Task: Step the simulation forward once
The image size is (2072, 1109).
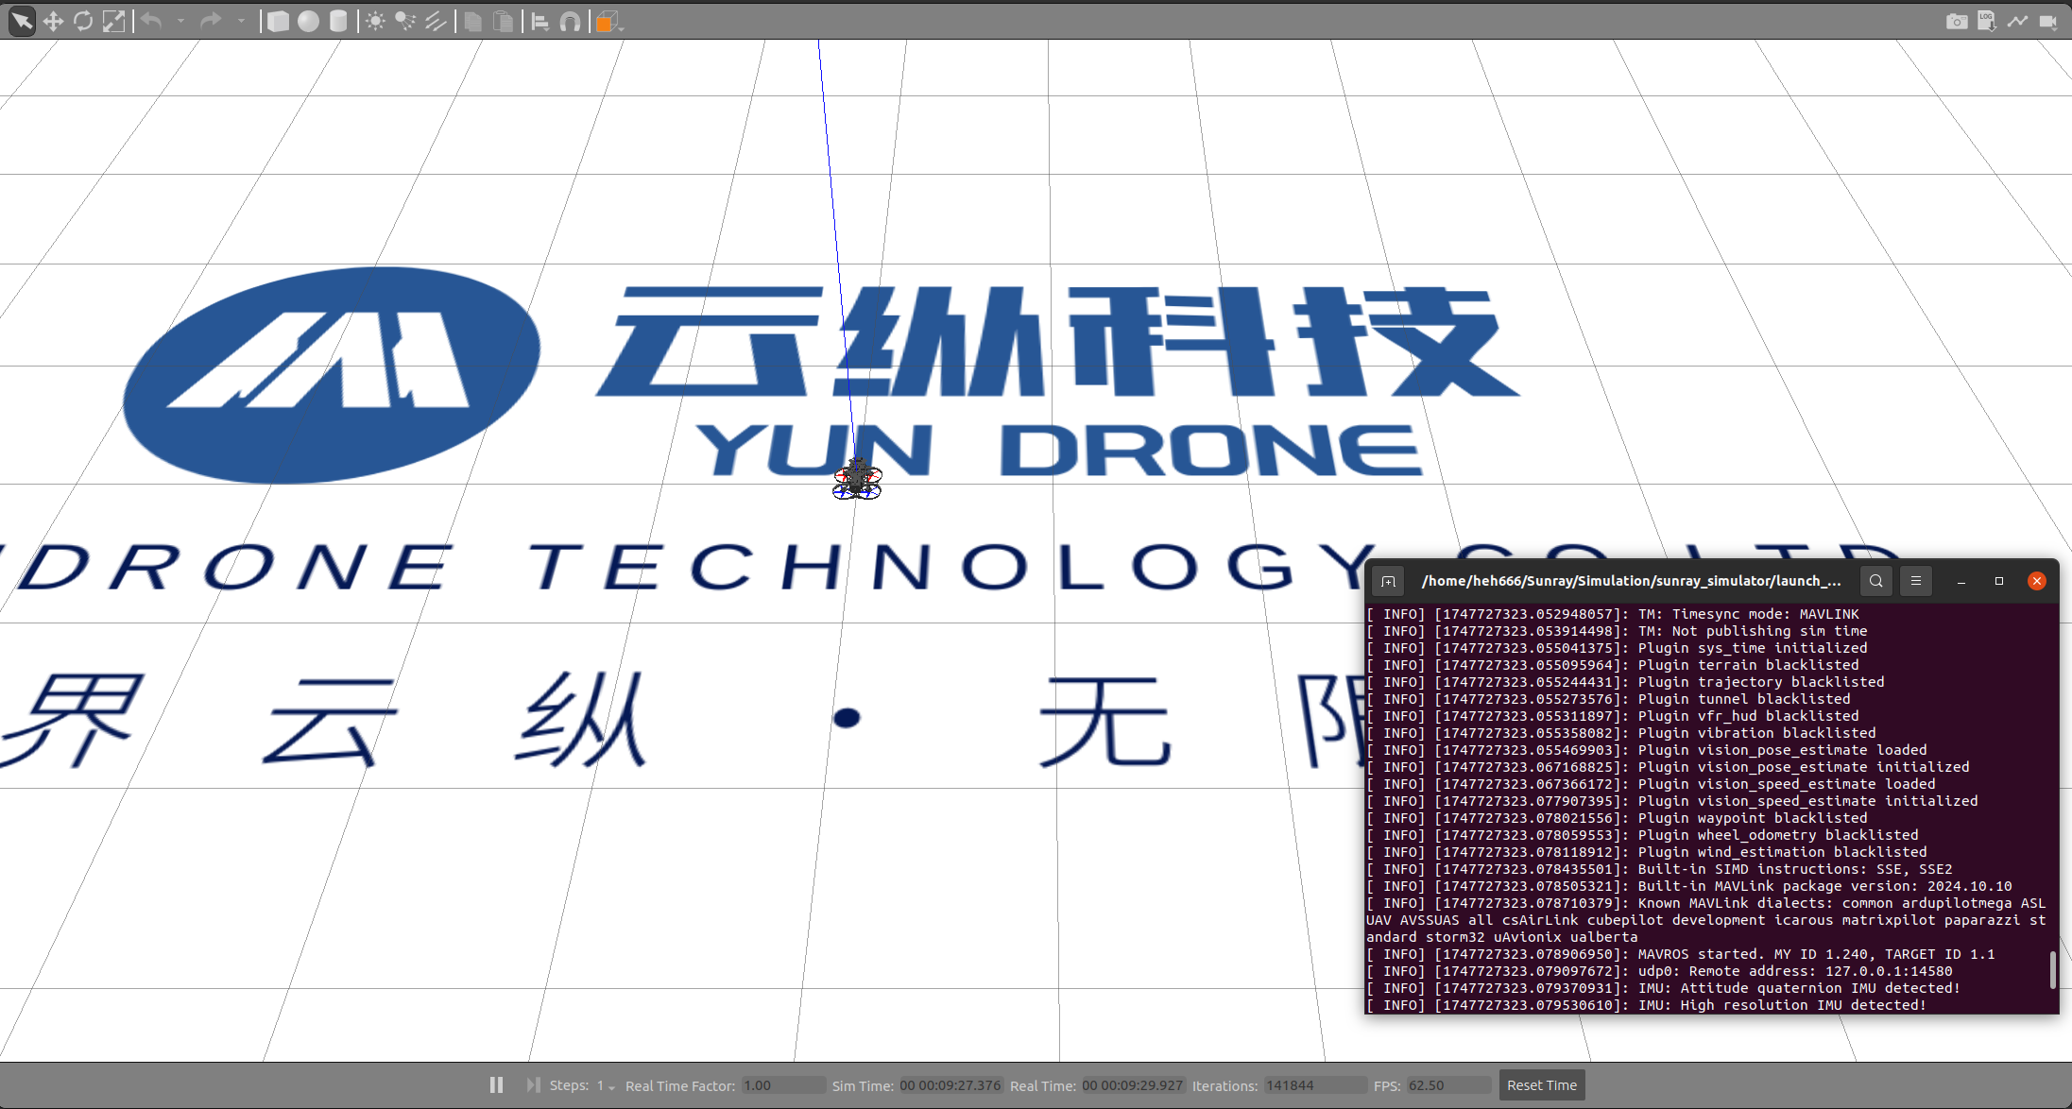Action: pyautogui.click(x=533, y=1085)
